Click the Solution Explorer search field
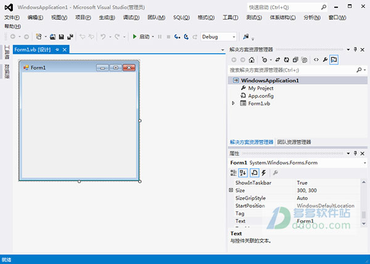This screenshot has width=370, height=264. click(292, 70)
